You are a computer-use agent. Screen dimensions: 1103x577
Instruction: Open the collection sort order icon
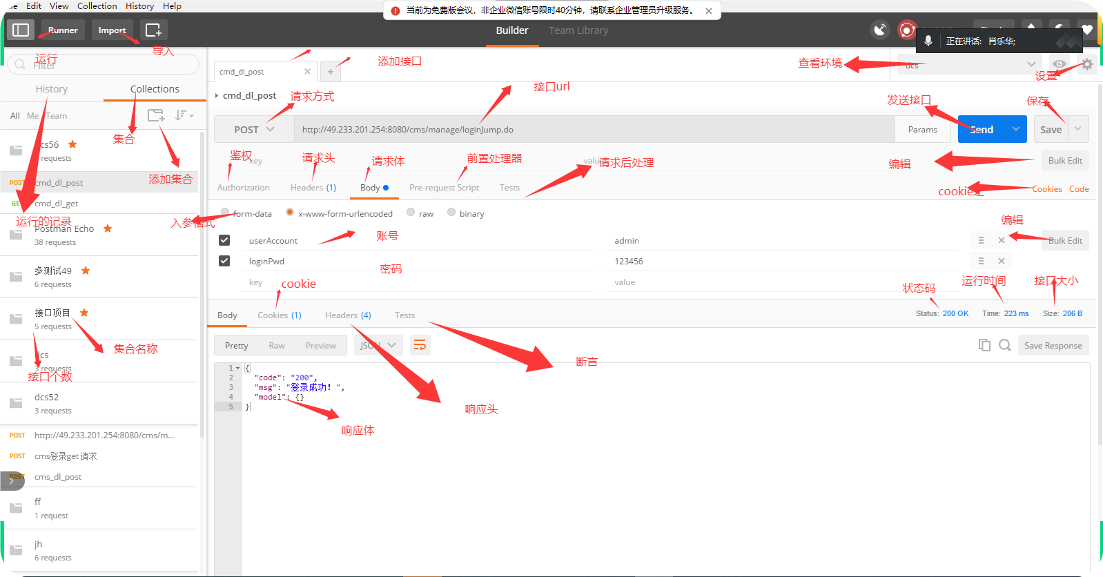184,115
